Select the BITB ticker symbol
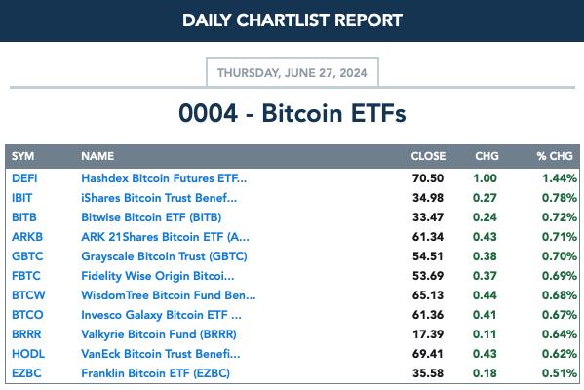584x390 pixels. point(24,217)
